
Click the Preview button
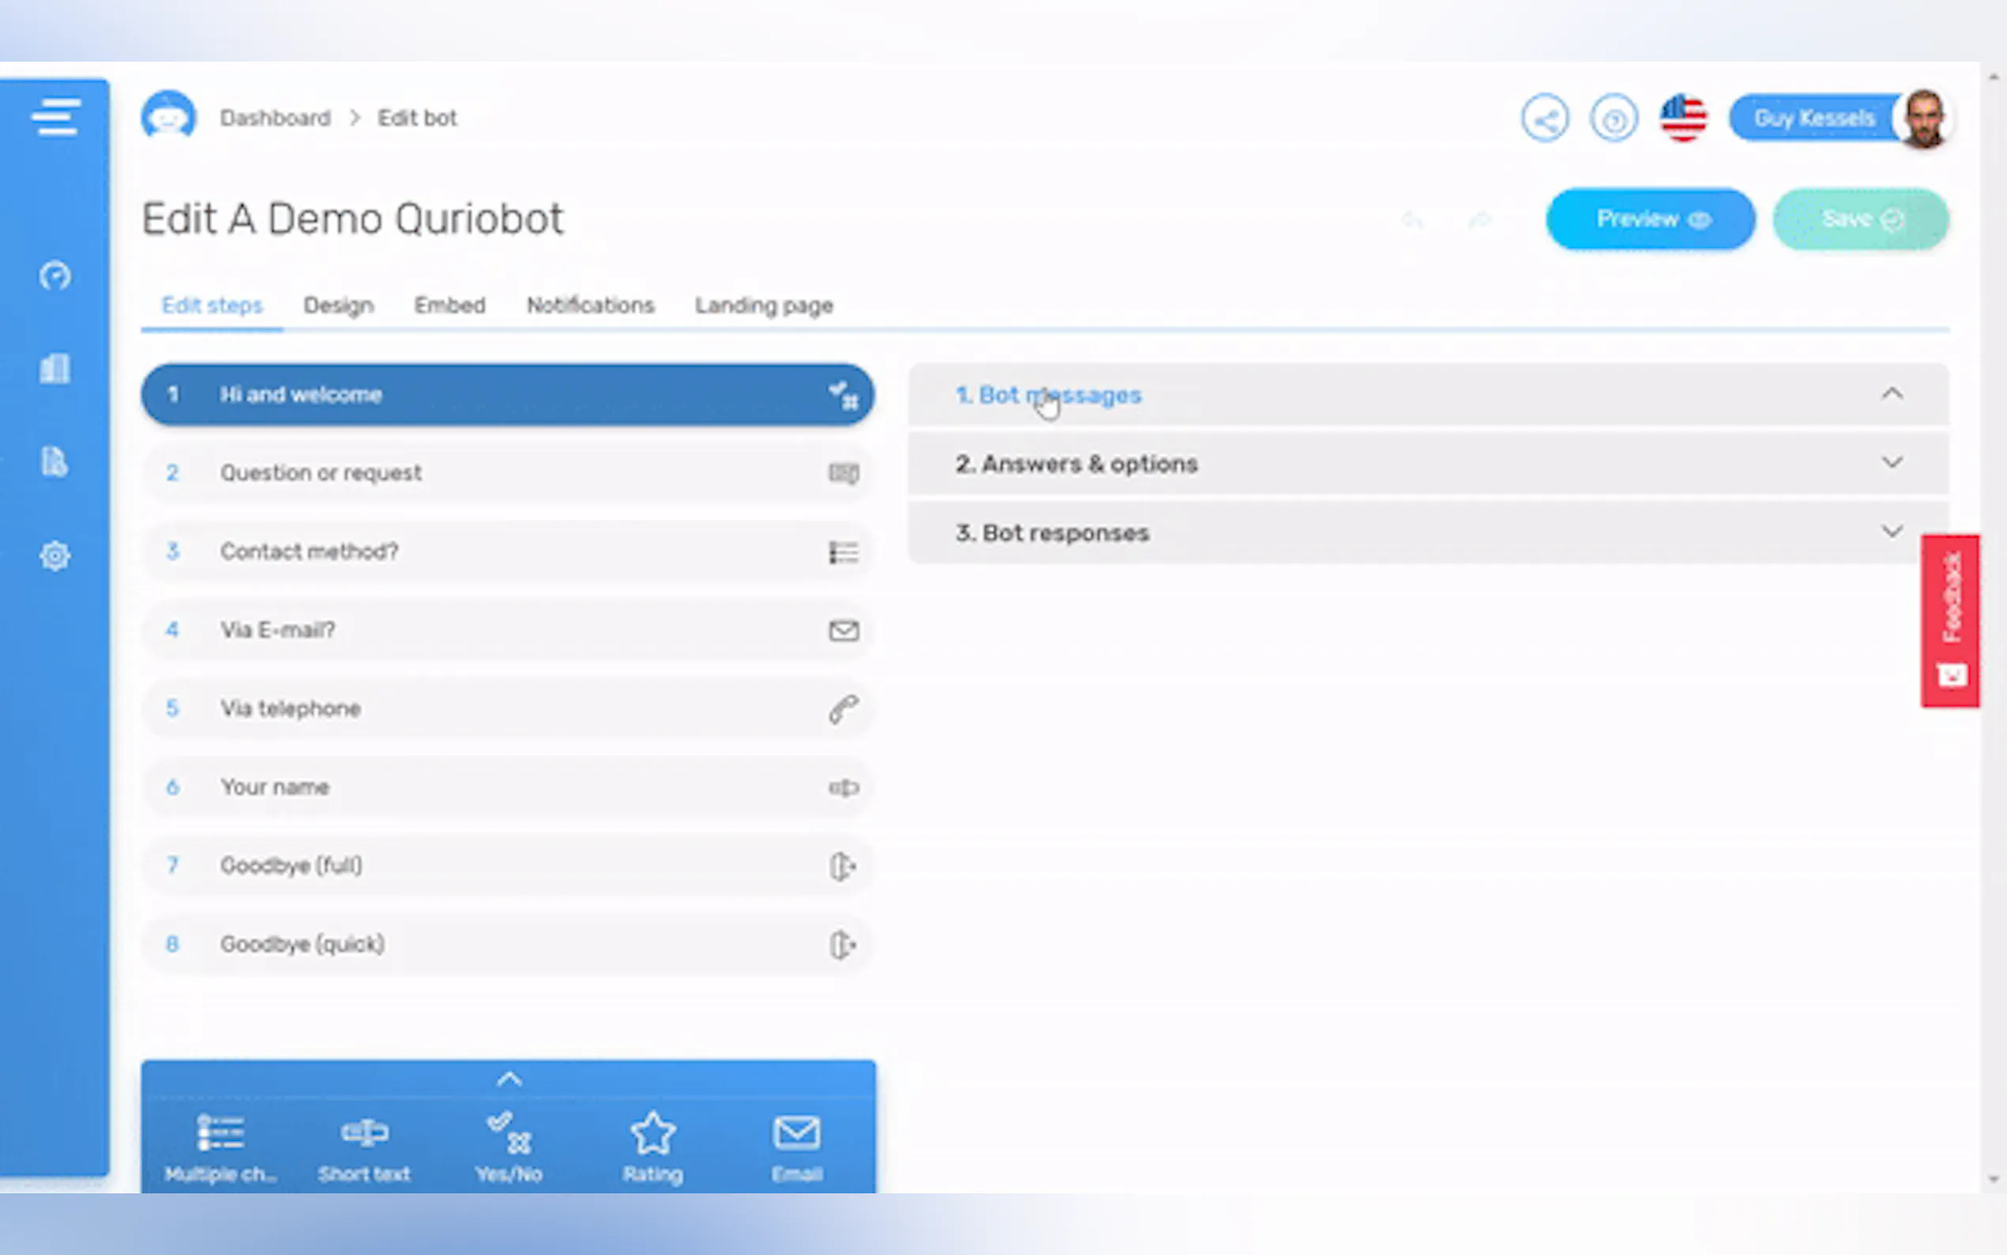click(1649, 219)
